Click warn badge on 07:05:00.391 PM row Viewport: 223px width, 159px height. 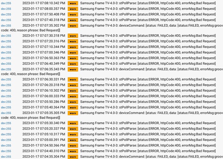73,140
